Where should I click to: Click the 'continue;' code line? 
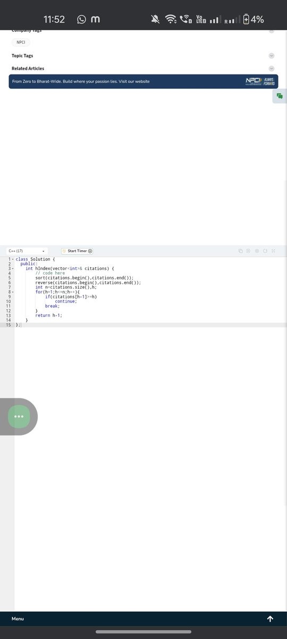[x=66, y=301]
